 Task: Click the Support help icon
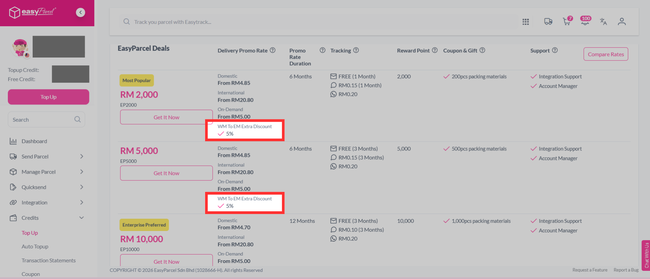coord(555,50)
